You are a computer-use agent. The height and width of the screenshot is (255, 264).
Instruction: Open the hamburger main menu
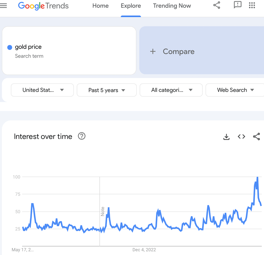[4, 5]
